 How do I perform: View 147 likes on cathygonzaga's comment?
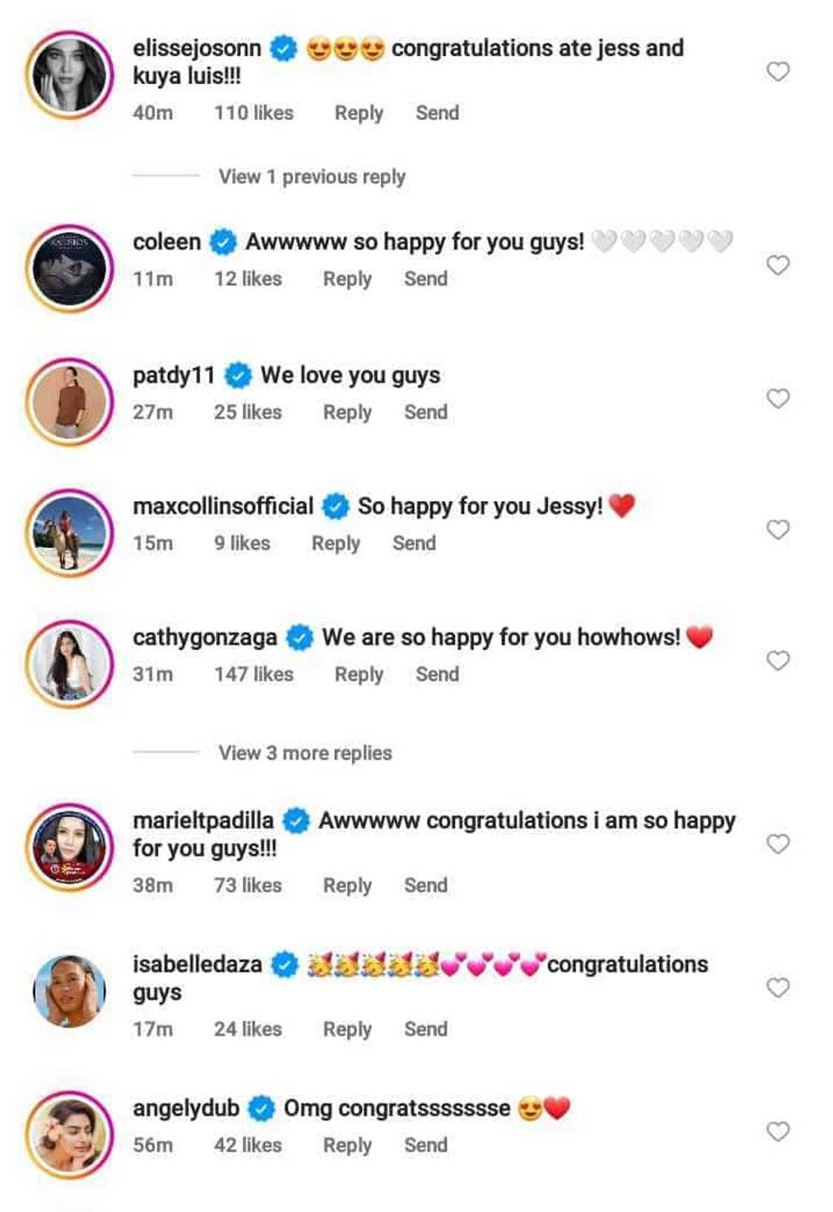point(254,674)
